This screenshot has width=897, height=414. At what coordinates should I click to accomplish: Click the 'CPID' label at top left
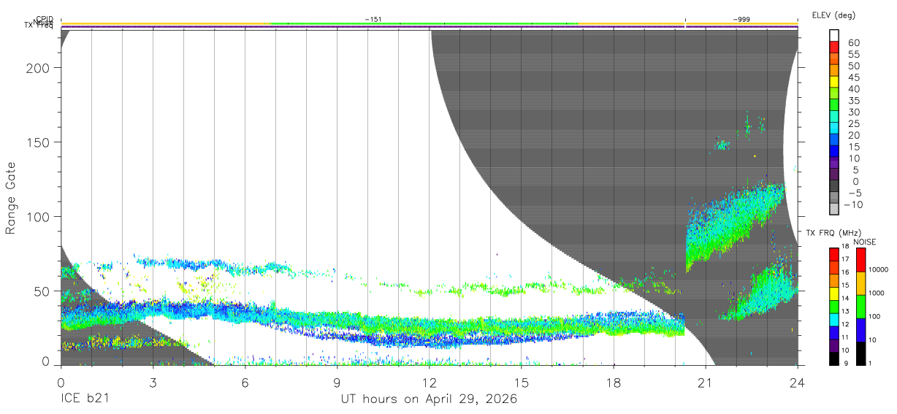(x=45, y=20)
